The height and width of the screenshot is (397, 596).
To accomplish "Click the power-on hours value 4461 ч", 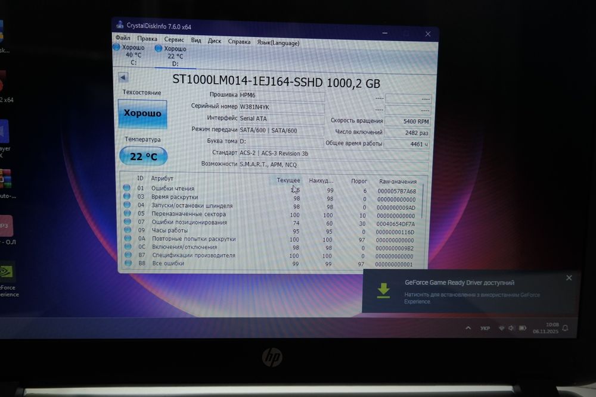I will [x=406, y=144].
